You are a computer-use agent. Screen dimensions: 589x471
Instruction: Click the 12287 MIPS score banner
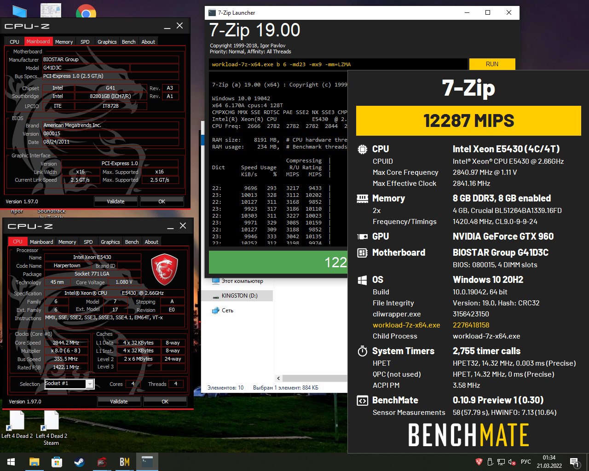468,121
